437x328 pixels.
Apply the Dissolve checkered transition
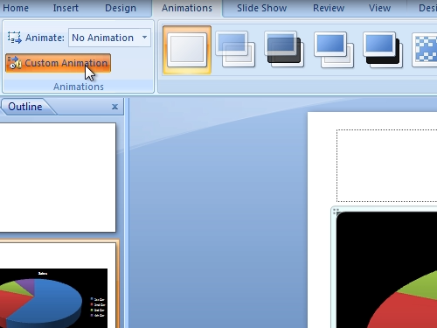(425, 50)
